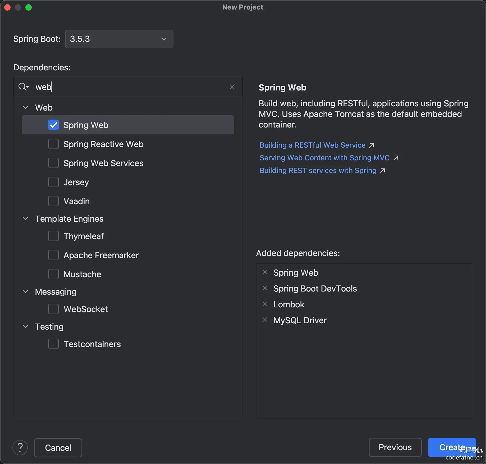The height and width of the screenshot is (464, 486).
Task: Click the Thymeleaf row label
Action: click(x=84, y=236)
